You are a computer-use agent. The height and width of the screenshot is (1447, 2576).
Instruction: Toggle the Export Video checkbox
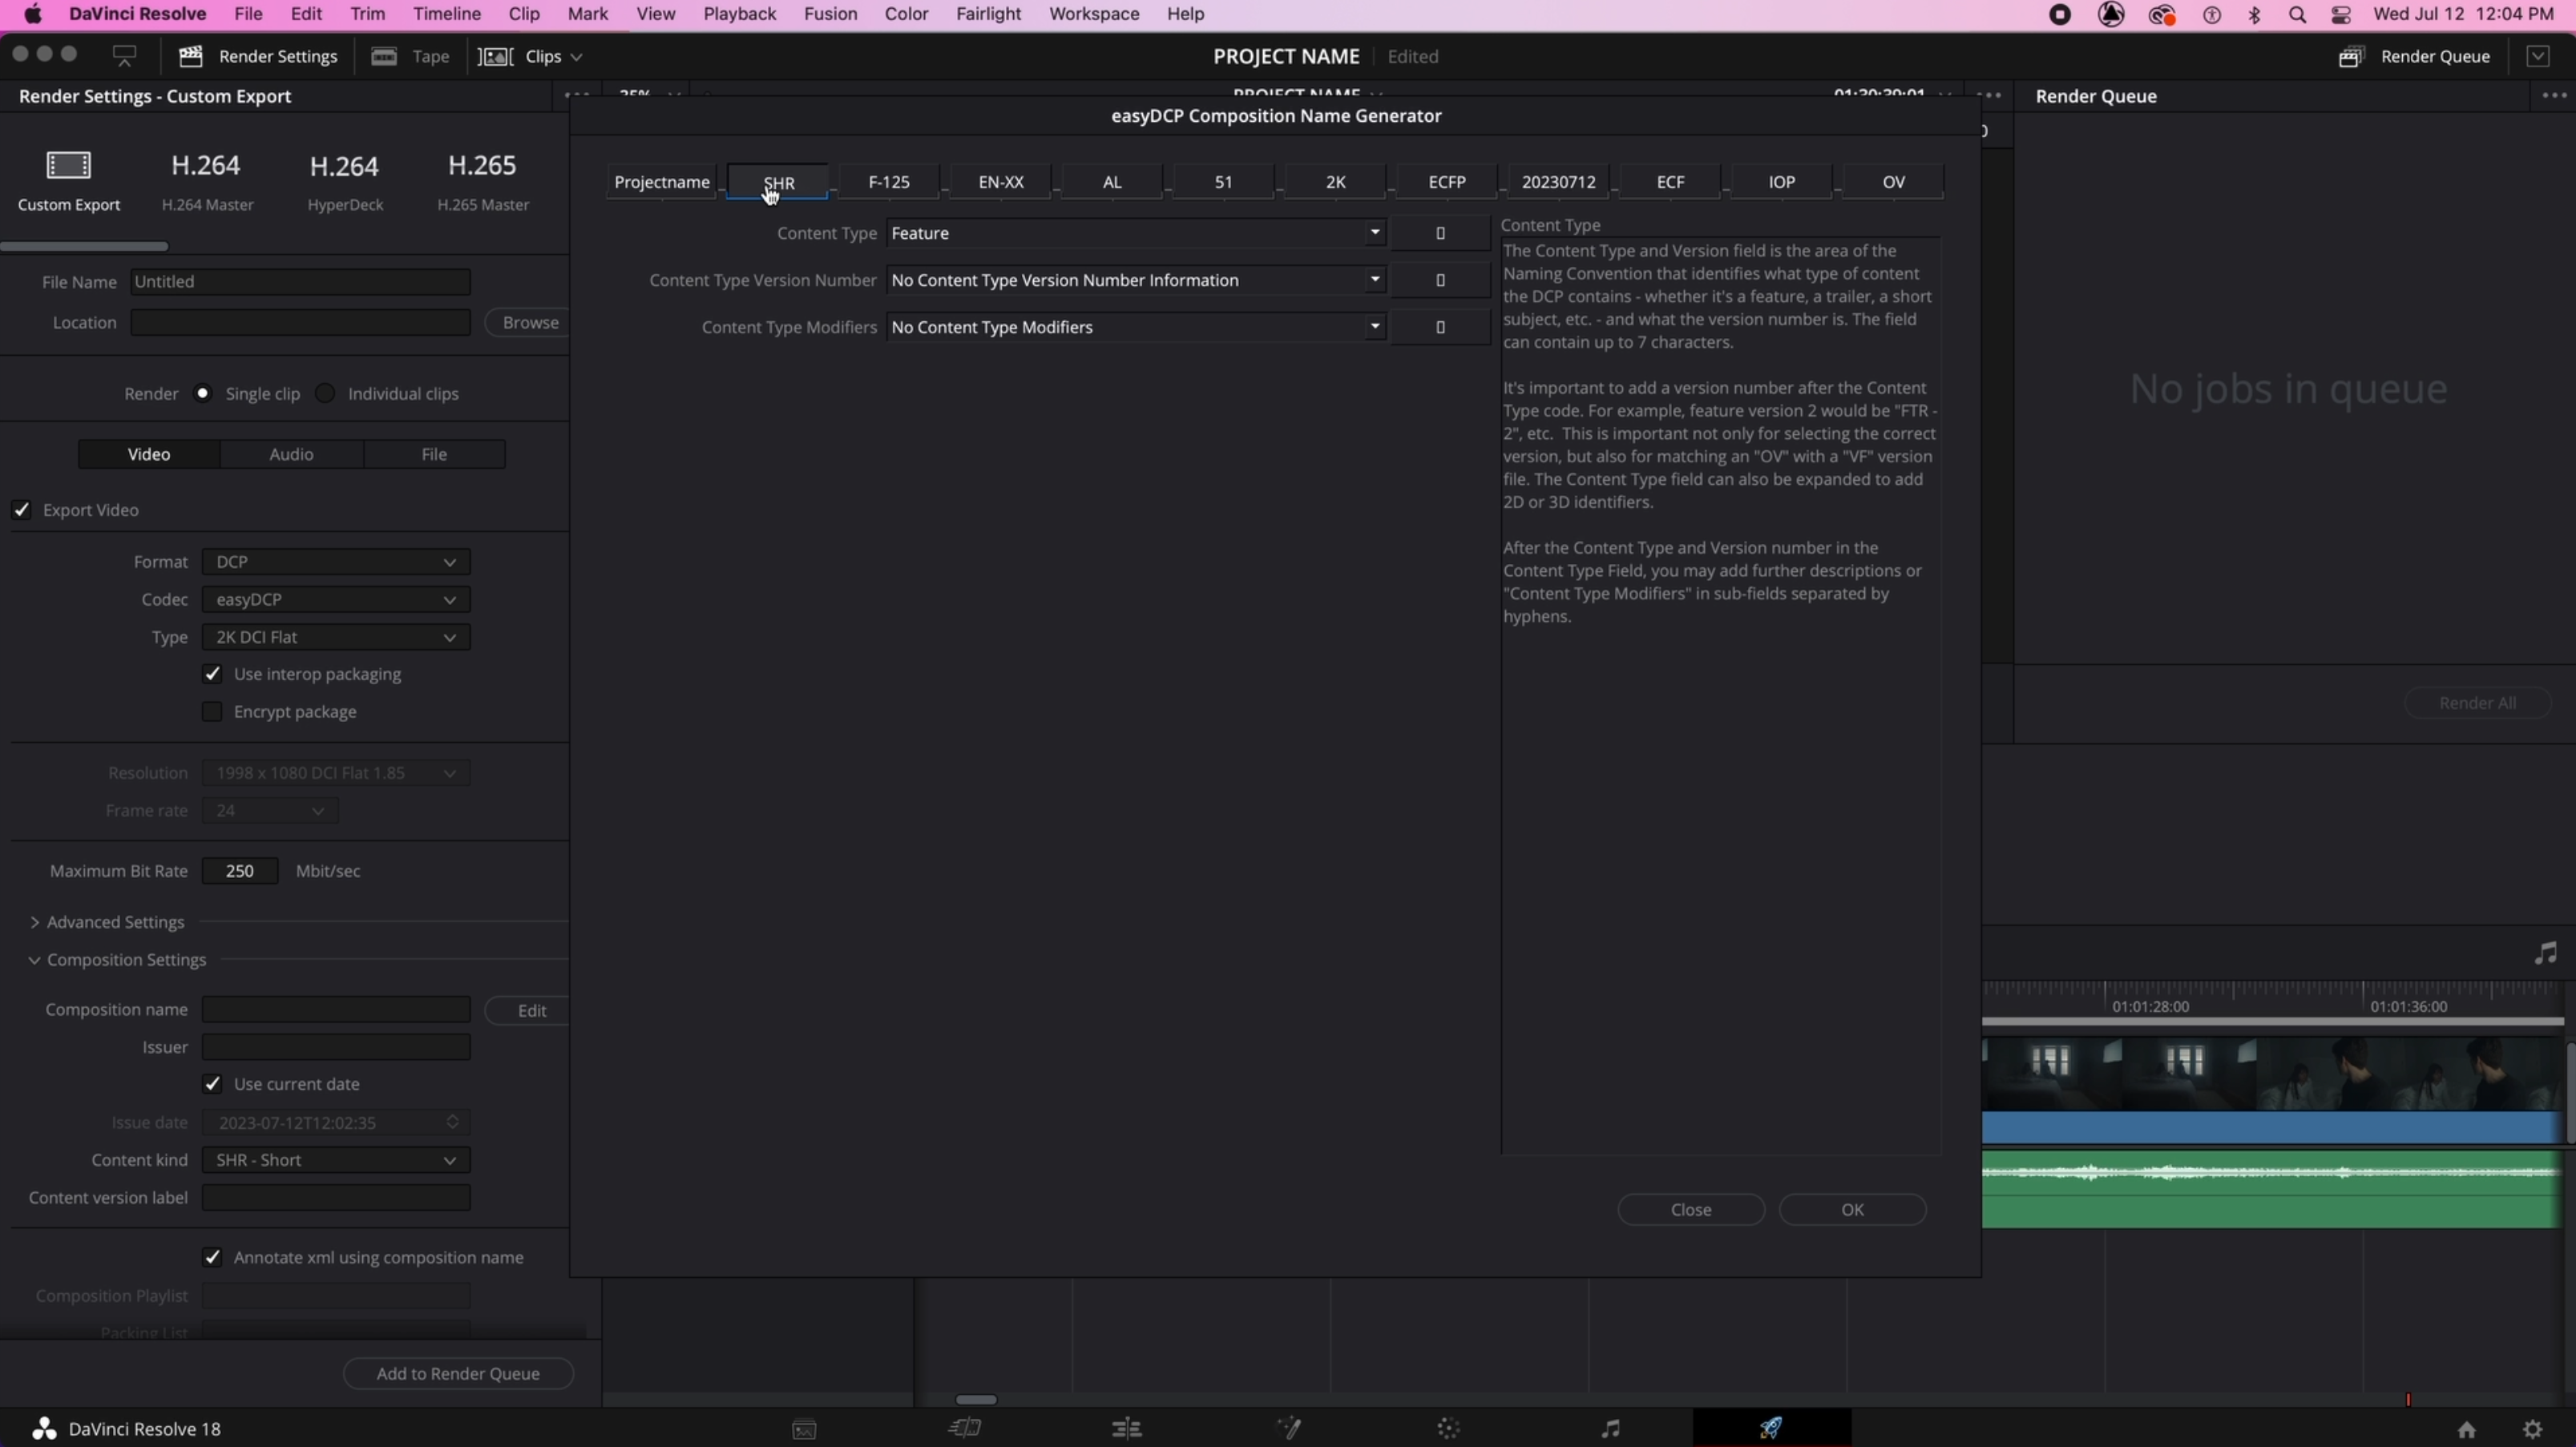click(21, 510)
